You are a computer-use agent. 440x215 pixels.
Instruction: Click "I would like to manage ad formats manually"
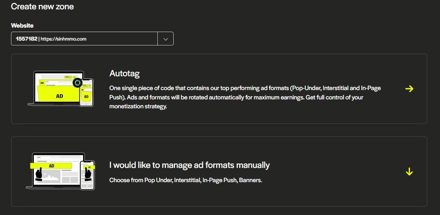click(190, 165)
